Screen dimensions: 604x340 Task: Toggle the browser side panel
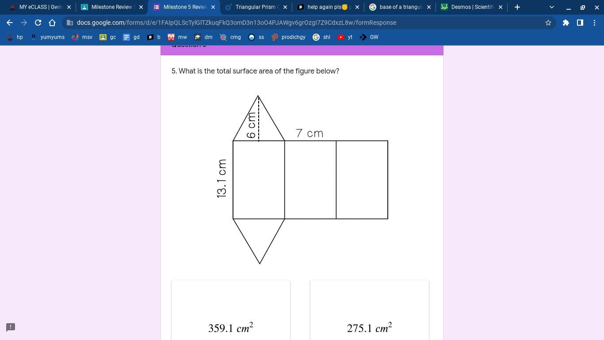pos(580,23)
